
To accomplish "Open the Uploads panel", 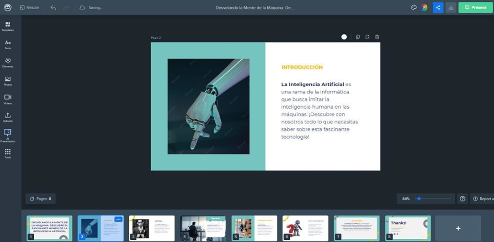I will click(x=8, y=117).
